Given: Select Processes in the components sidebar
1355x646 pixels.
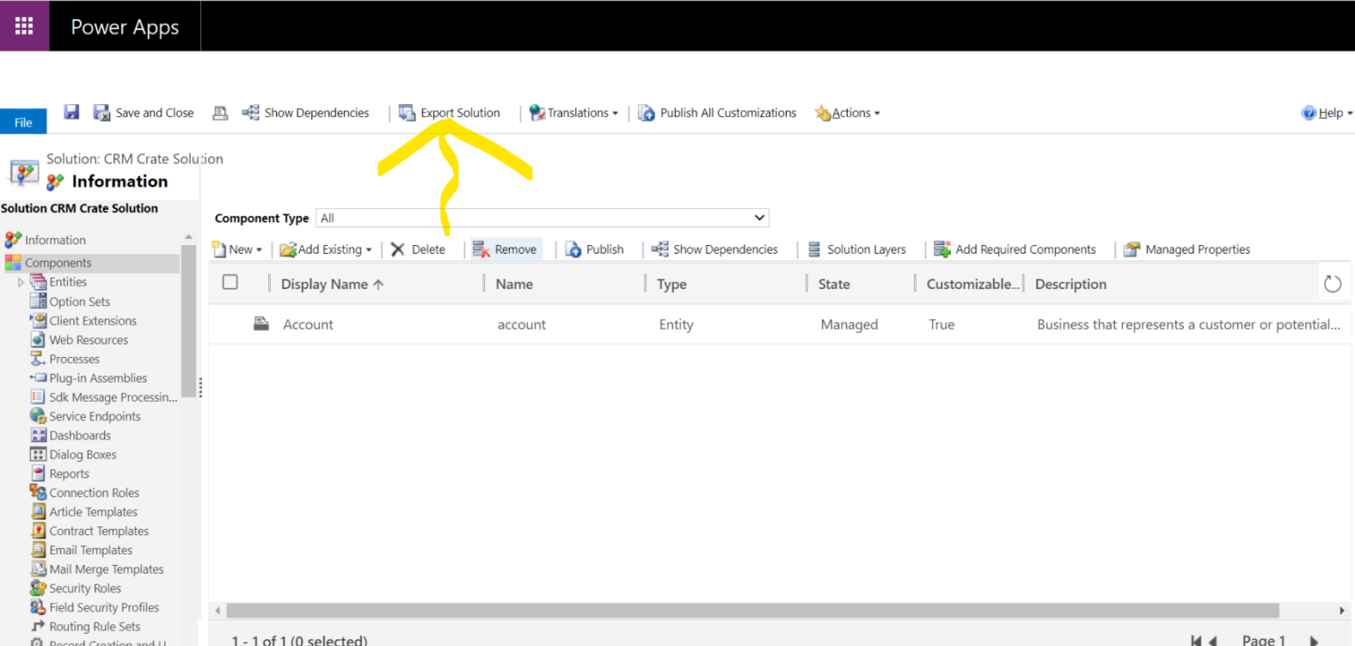Looking at the screenshot, I should (74, 359).
